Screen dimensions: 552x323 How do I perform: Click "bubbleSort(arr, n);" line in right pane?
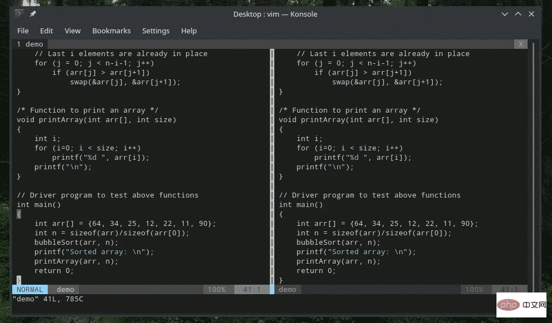coord(338,242)
